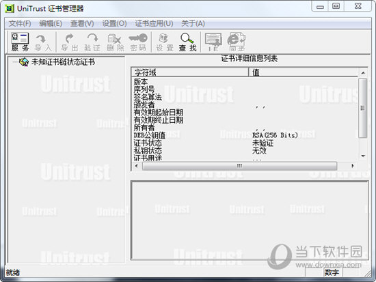376x282 pixels.
Task: Click the 导出 (Export) toolbar icon
Action: 70,42
